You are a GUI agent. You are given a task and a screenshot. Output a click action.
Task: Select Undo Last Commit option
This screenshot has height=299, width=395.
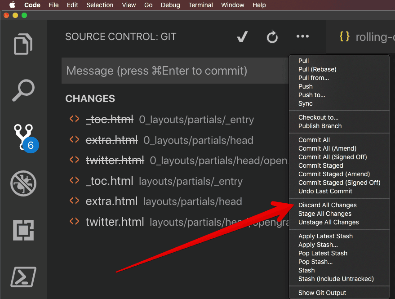tap(325, 191)
